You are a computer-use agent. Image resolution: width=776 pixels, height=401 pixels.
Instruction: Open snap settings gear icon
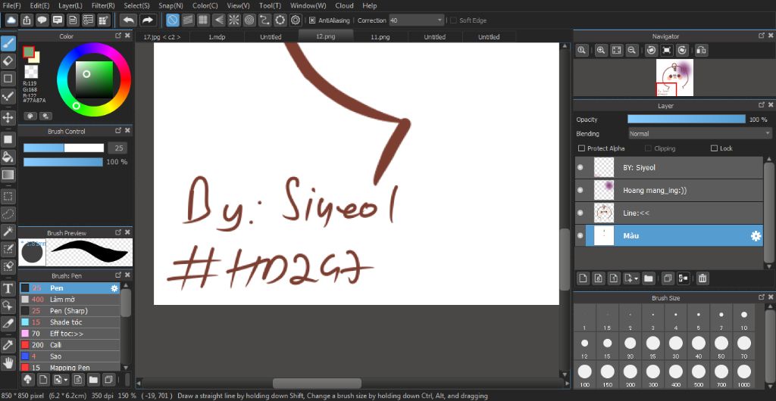(296, 20)
